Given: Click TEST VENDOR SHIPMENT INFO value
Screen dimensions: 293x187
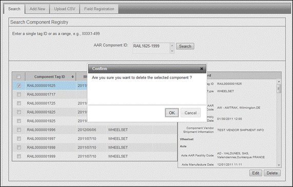Looking at the screenshot, I should (241, 130).
